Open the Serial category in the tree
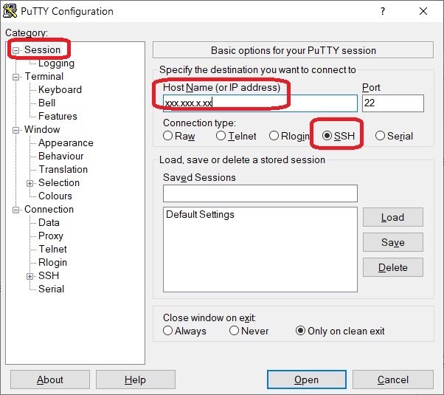444x395 pixels. [x=51, y=289]
